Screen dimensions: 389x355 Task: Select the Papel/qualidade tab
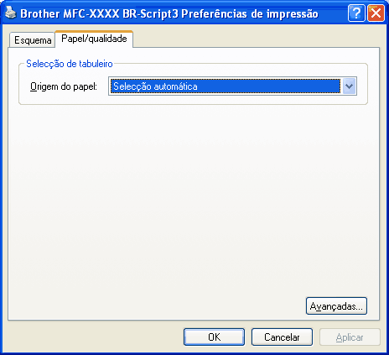[94, 39]
